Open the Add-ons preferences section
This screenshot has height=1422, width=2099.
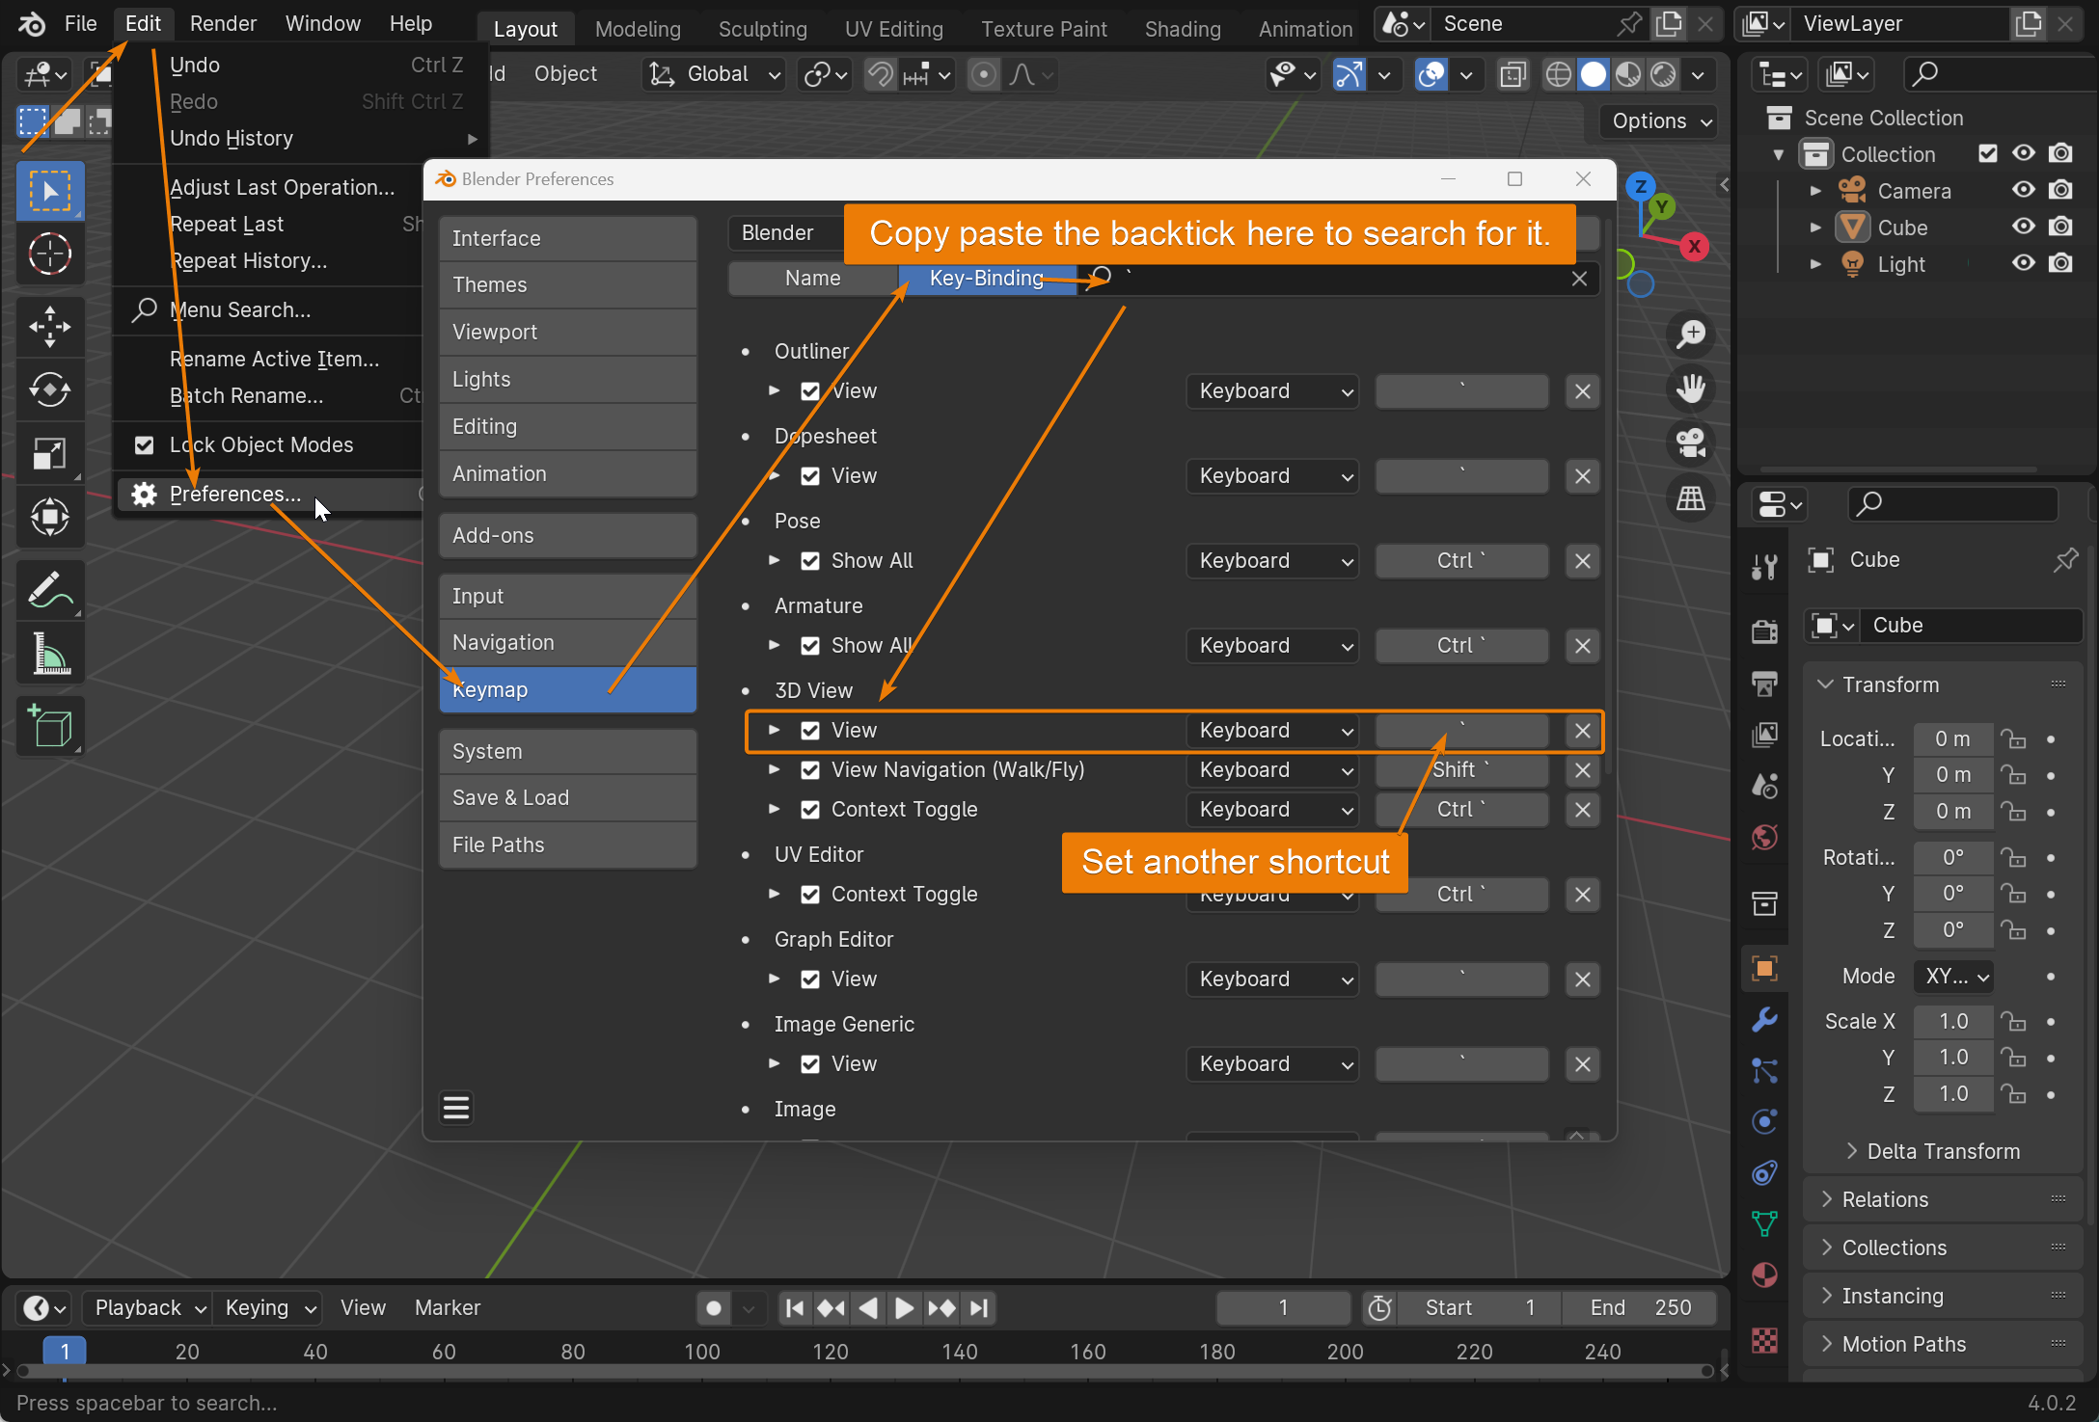pyautogui.click(x=567, y=536)
